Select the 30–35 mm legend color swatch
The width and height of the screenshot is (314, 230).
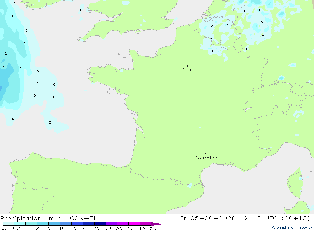coord(111,224)
